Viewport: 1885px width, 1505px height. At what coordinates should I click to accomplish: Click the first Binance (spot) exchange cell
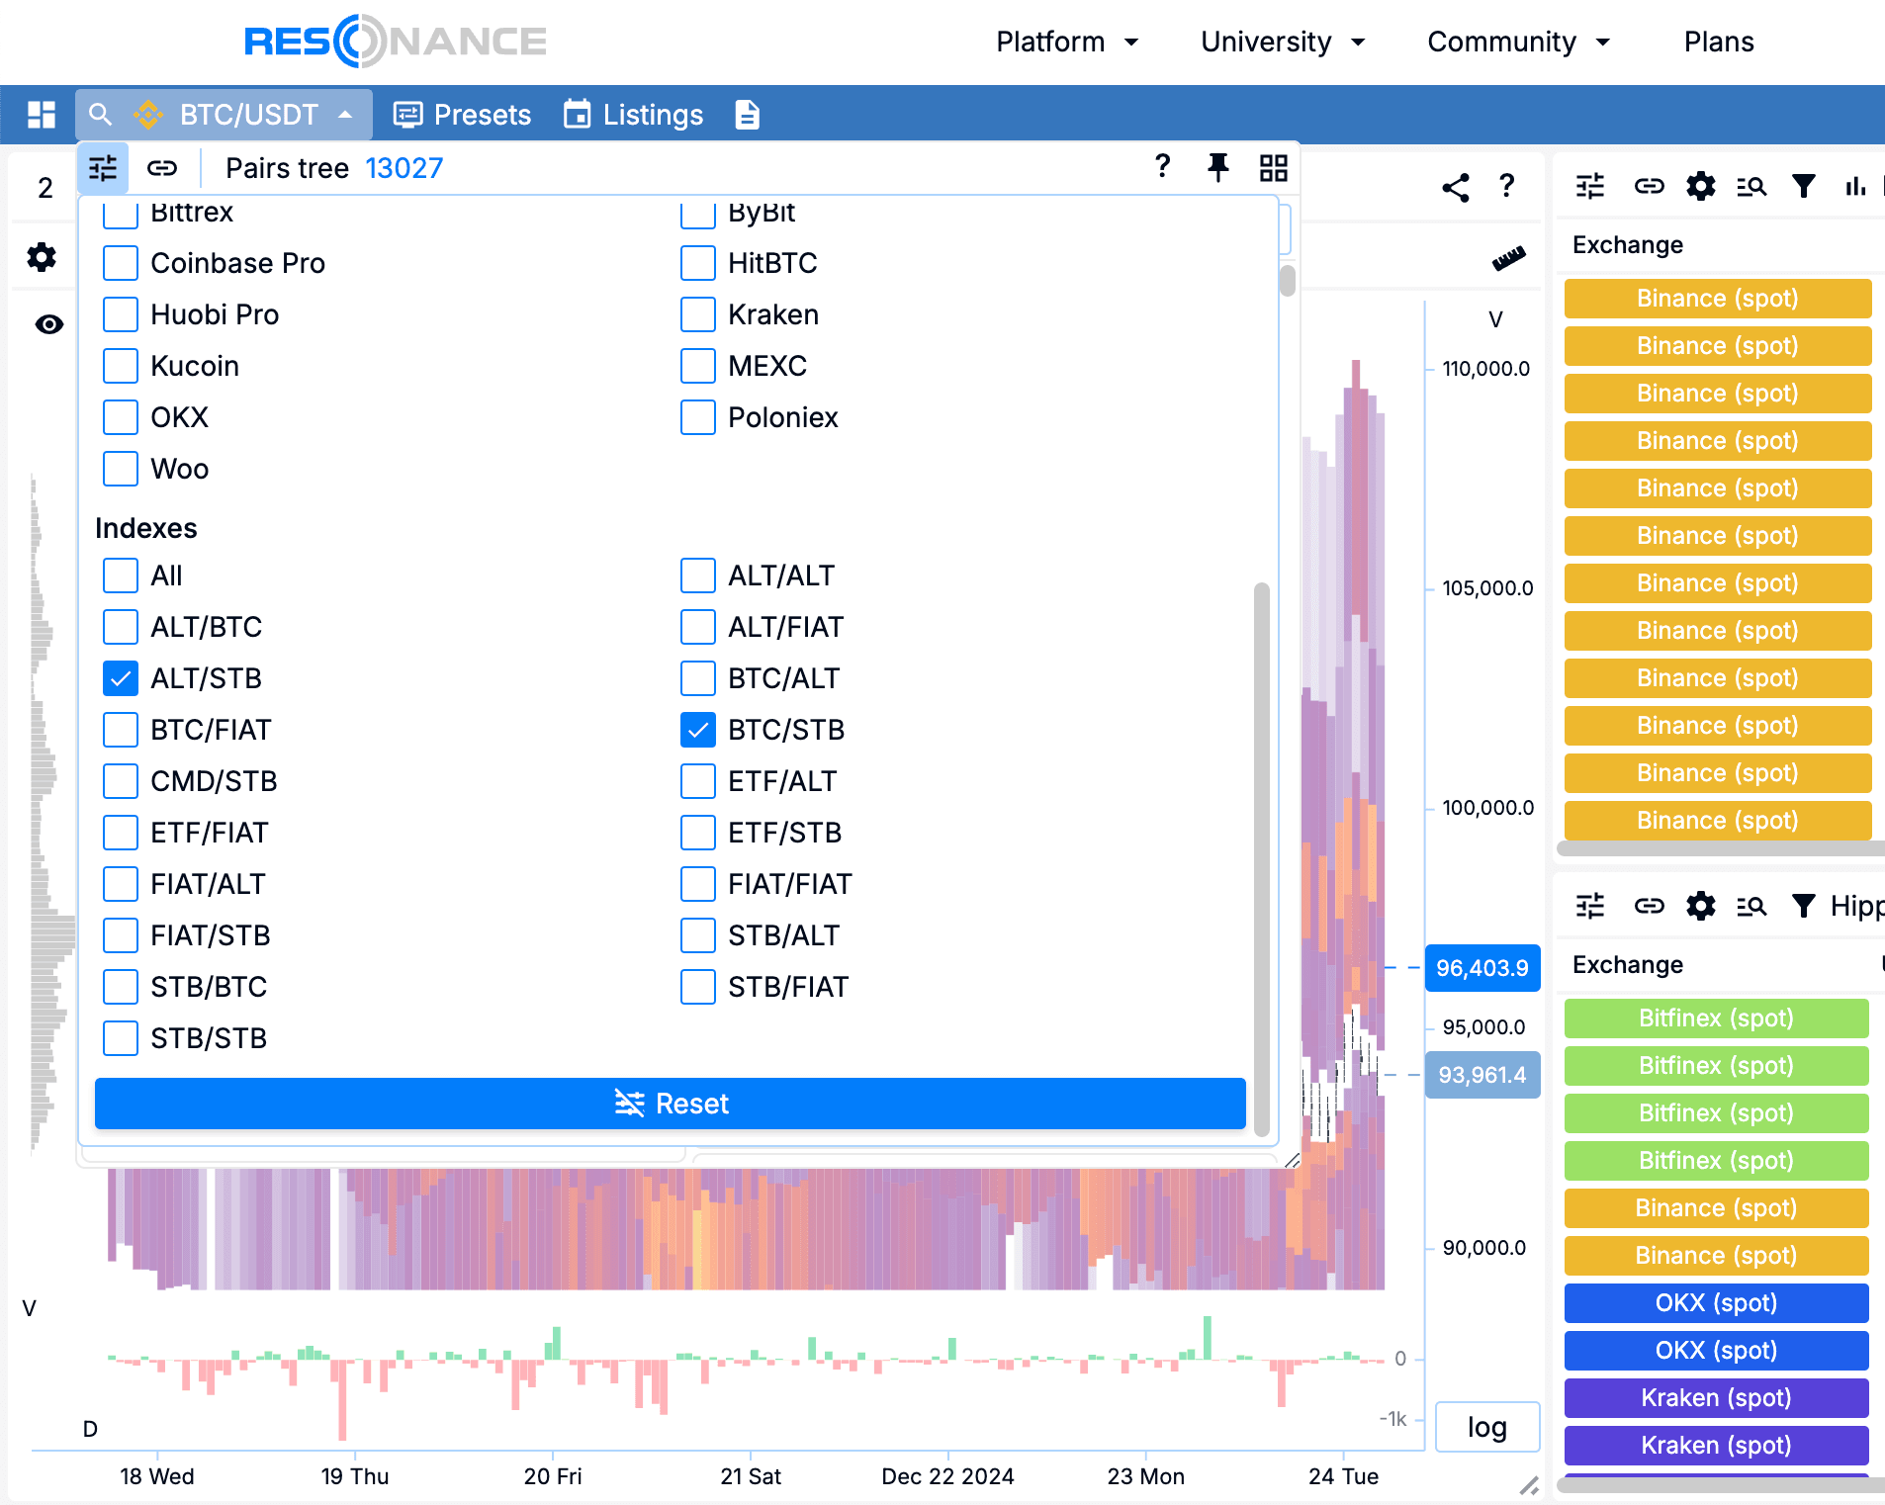point(1718,299)
